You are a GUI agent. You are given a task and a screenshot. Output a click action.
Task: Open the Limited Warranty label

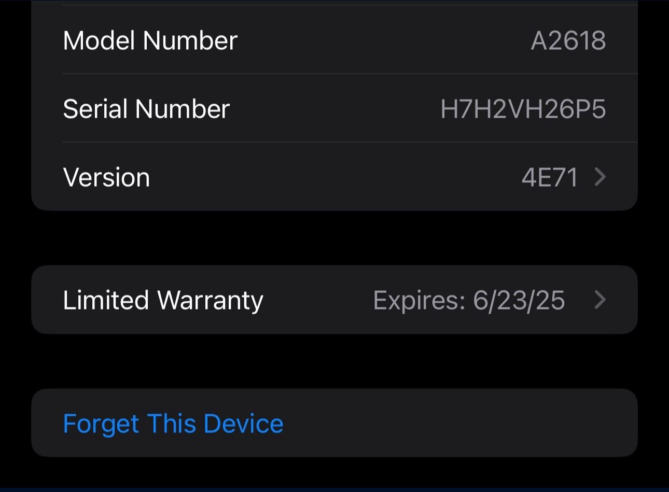pyautogui.click(x=163, y=300)
